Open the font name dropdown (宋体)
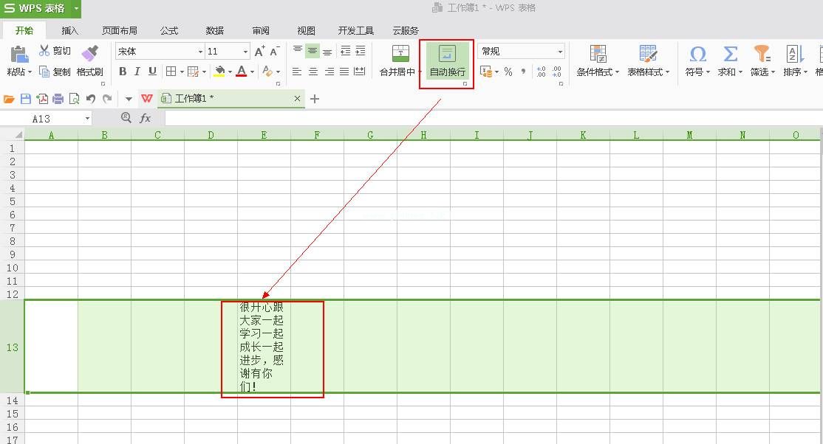 (200, 52)
